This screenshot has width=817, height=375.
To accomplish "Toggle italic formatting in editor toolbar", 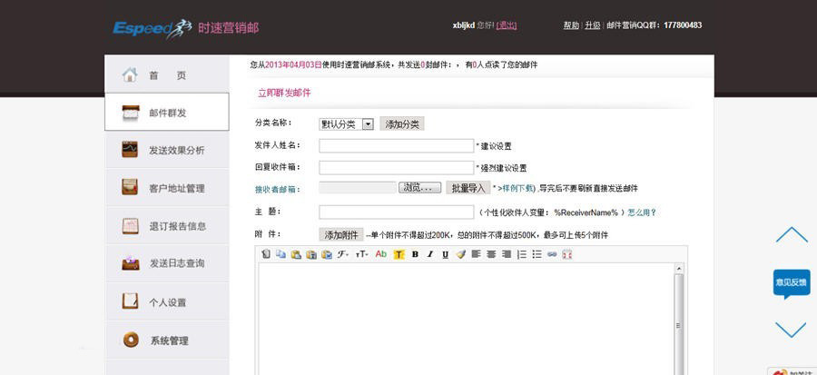I will click(430, 255).
